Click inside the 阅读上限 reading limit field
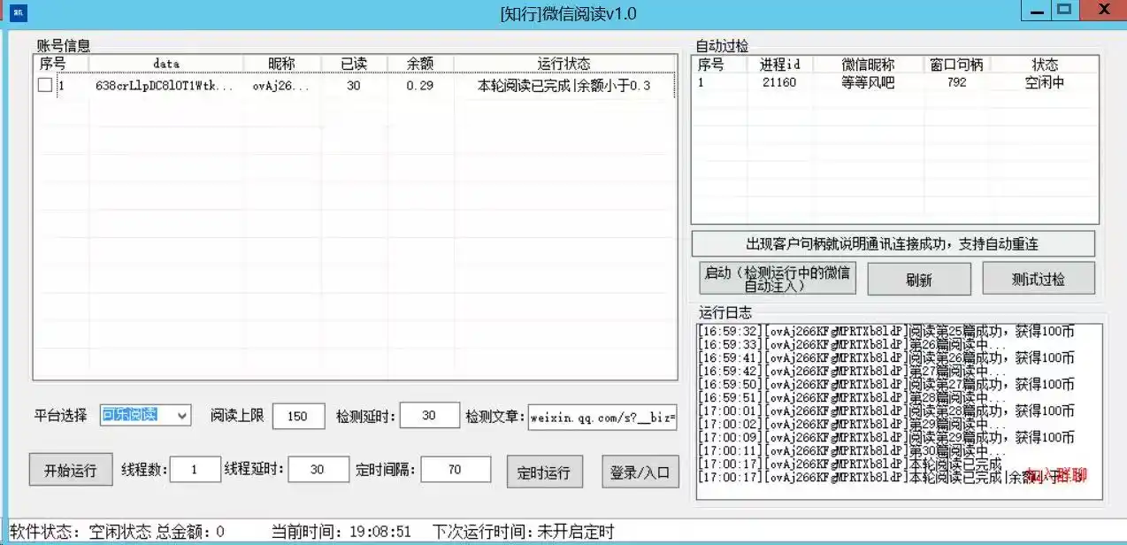 (x=298, y=416)
